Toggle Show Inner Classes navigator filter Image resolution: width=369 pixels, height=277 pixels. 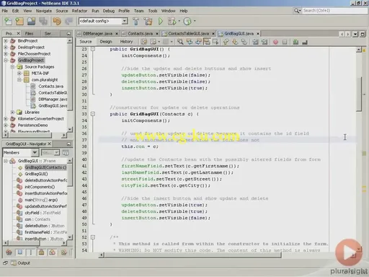pos(53,252)
